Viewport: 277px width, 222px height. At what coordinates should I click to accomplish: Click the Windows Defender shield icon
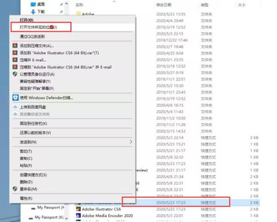pos(15,97)
